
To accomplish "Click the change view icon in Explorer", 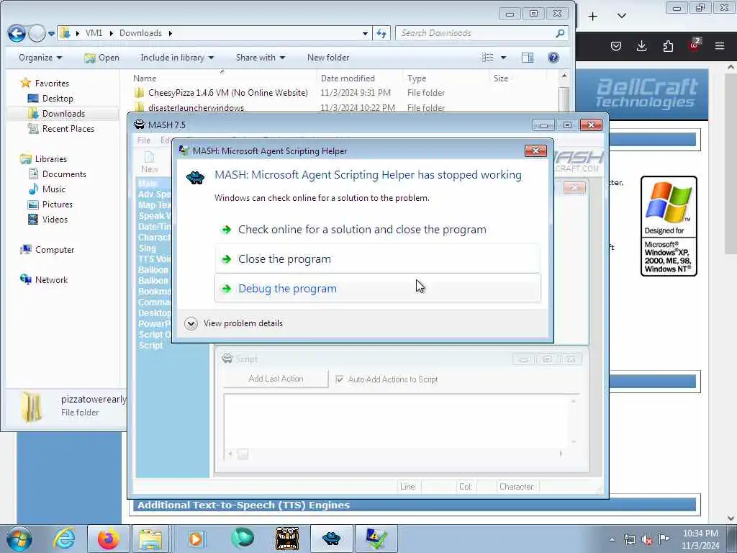I will [x=489, y=58].
